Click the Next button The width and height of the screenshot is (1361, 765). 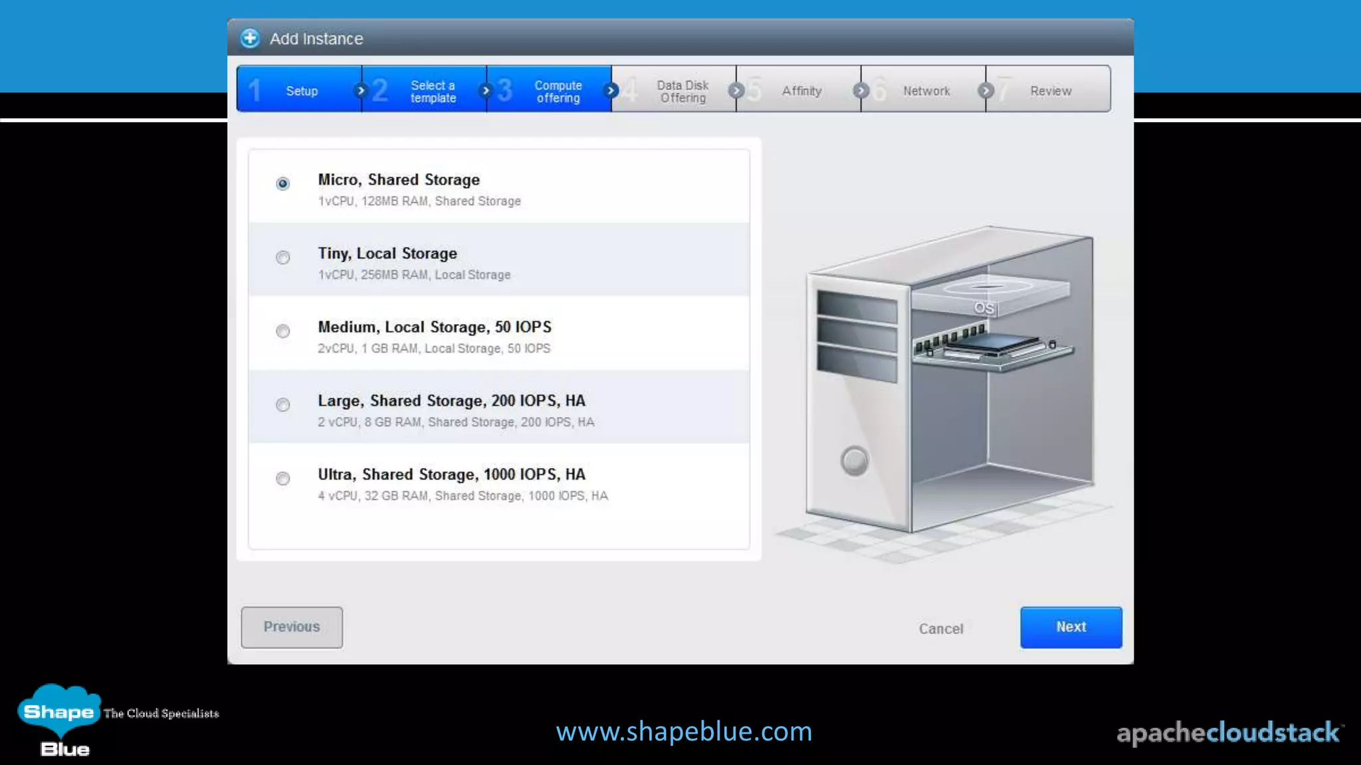(1071, 627)
